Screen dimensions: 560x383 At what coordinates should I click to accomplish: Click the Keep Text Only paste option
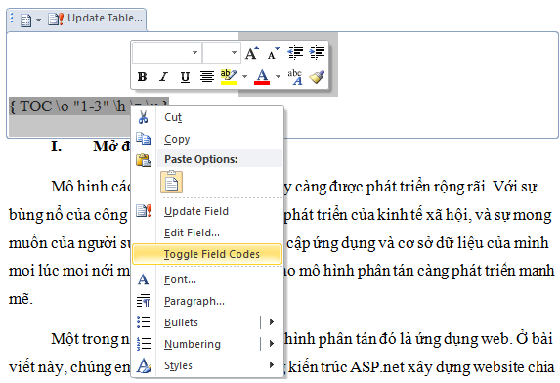(x=172, y=183)
